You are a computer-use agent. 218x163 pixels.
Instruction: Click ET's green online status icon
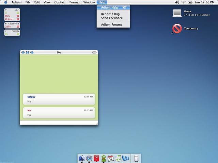pos(18,13)
